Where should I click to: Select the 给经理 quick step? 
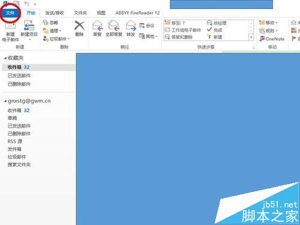[x=217, y=23]
